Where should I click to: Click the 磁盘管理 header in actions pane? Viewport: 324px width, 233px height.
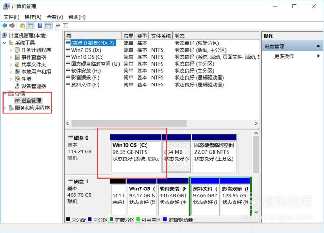coord(292,46)
